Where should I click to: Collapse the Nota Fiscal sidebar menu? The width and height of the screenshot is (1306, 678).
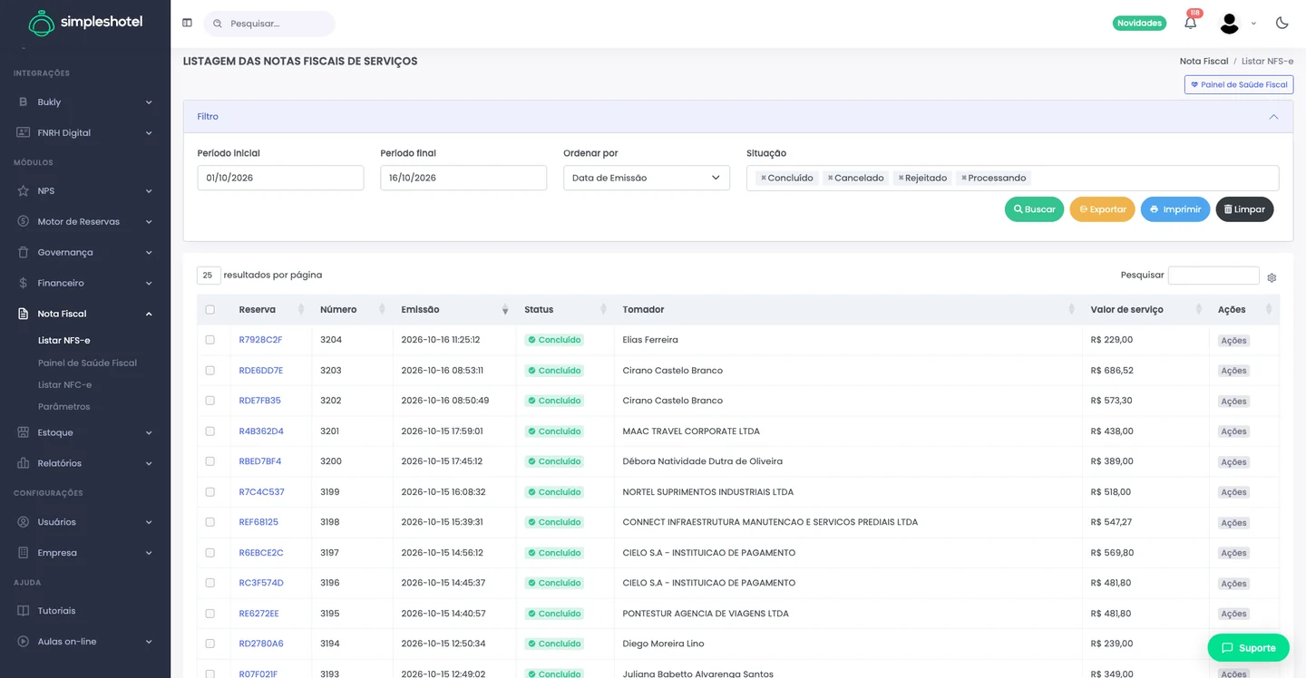pos(85,314)
